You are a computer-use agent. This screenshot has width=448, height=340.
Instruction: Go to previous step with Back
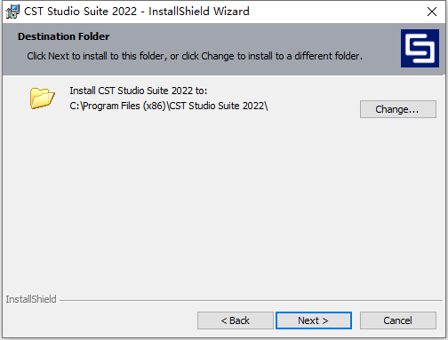click(236, 320)
